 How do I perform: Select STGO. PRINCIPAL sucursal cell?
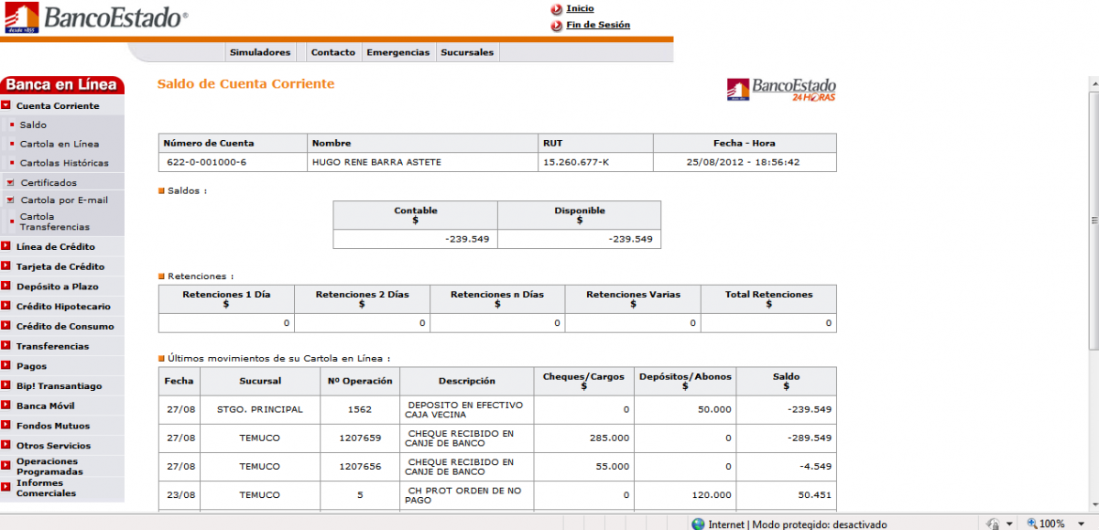click(259, 409)
